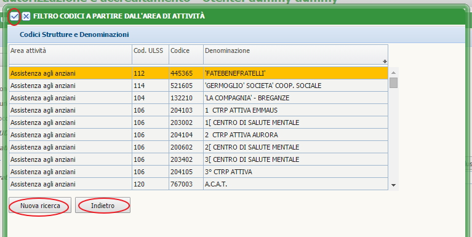Click the scrollbar down arrow

pos(393,185)
